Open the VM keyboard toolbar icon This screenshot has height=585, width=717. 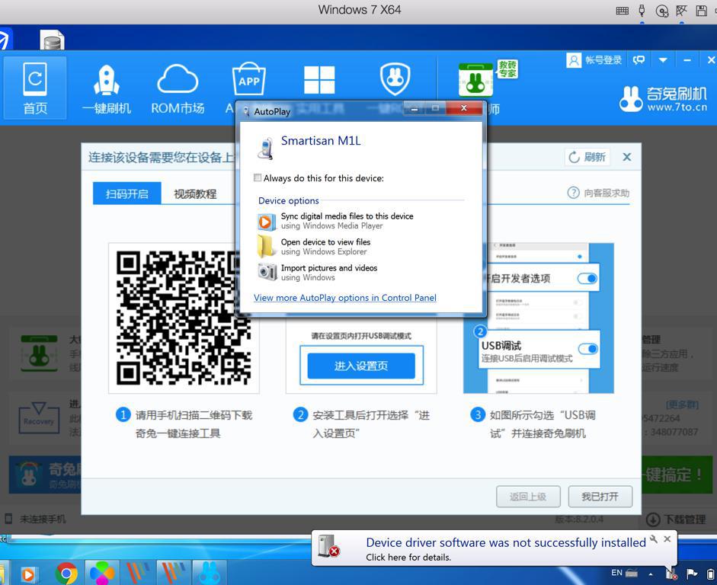tap(622, 11)
